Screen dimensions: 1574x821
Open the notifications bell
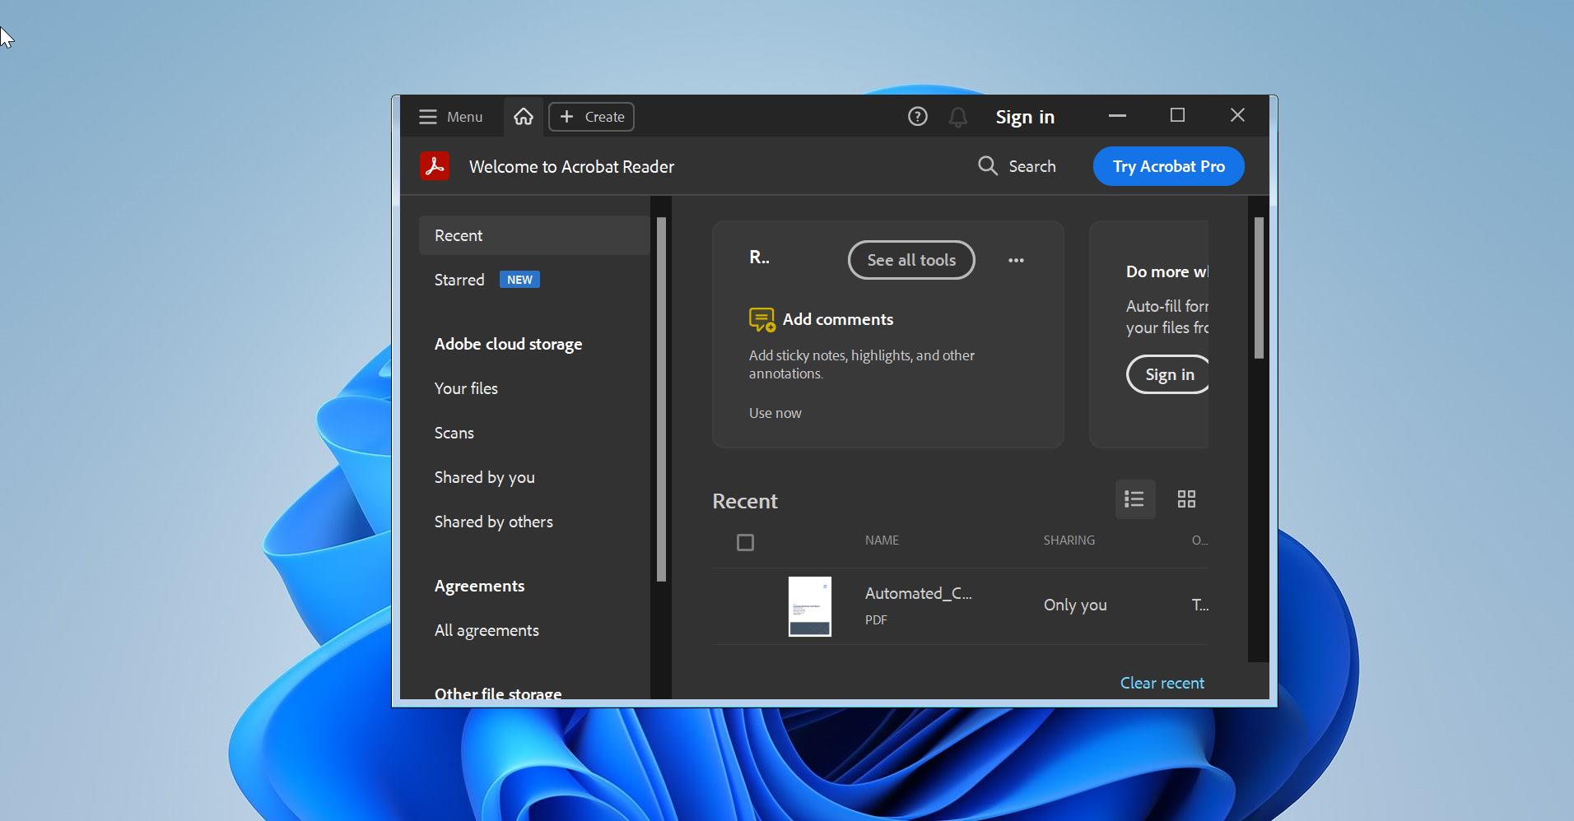click(x=957, y=116)
